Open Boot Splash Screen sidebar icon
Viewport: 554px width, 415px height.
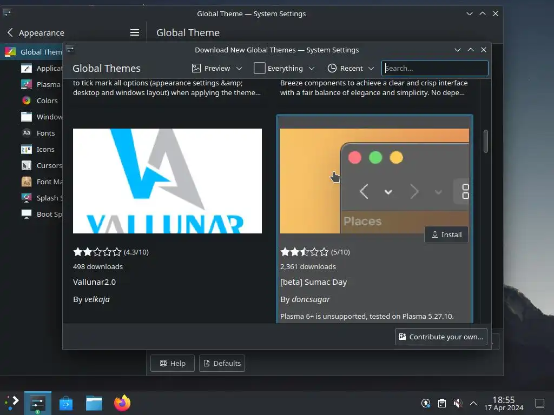coord(27,214)
